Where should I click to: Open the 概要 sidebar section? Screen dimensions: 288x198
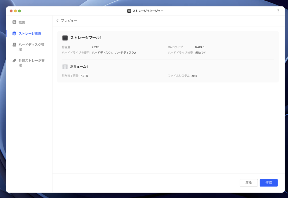[x=22, y=22]
